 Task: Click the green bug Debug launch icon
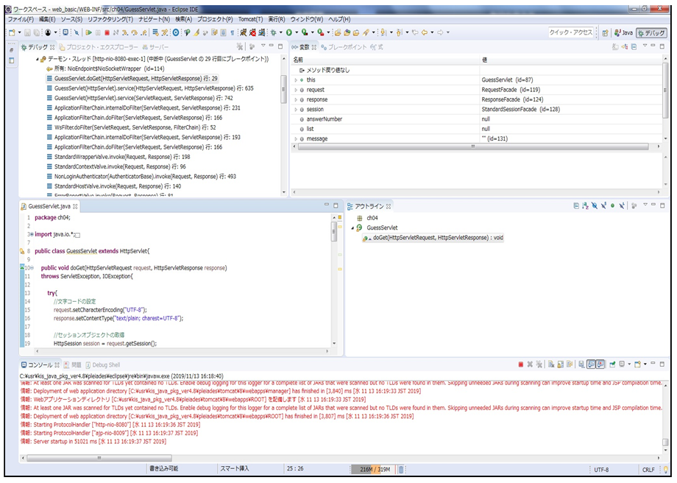coord(274,32)
